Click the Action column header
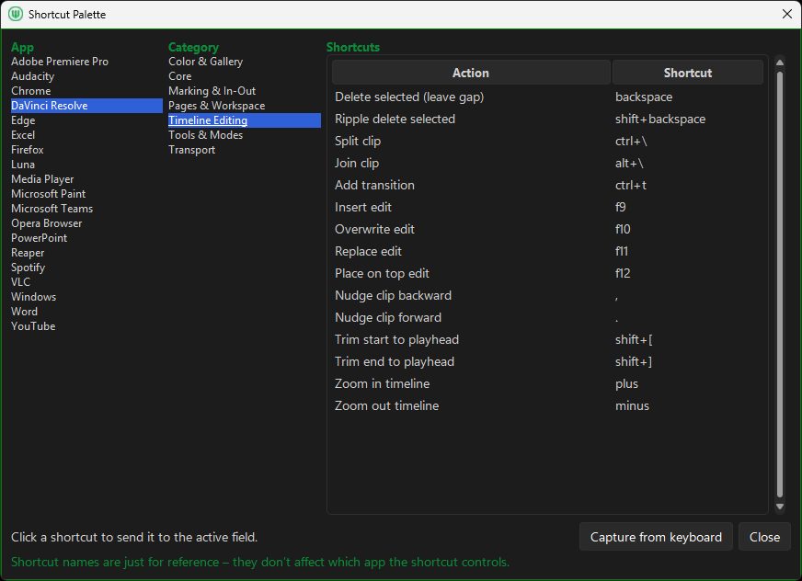The height and width of the screenshot is (581, 802). pos(470,72)
